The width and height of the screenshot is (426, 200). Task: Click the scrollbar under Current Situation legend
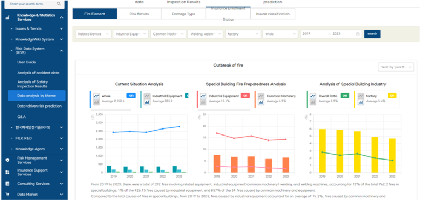click(x=111, y=110)
